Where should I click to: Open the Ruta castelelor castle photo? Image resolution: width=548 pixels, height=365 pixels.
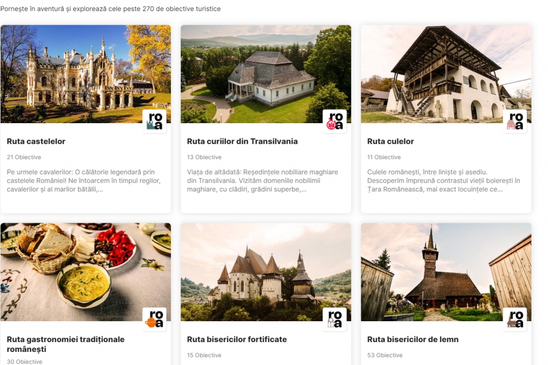tap(85, 74)
